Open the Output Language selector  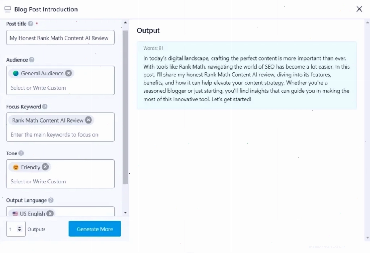pos(60,212)
